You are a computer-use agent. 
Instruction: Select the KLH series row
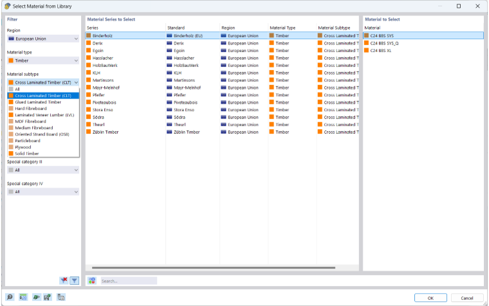point(222,73)
